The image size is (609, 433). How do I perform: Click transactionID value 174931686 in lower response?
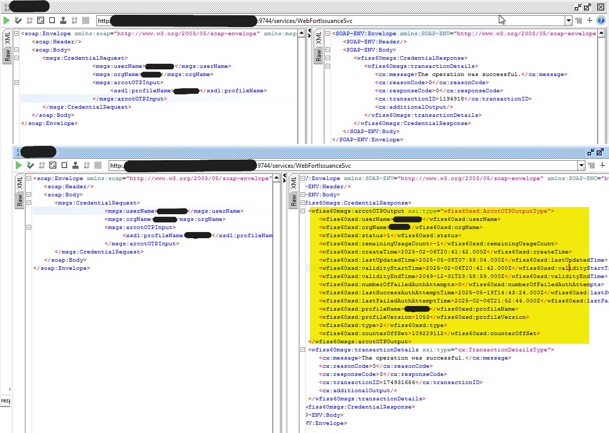[399, 382]
